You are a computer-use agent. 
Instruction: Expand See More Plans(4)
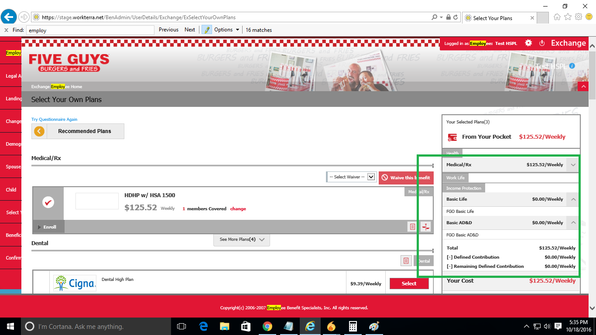click(242, 239)
